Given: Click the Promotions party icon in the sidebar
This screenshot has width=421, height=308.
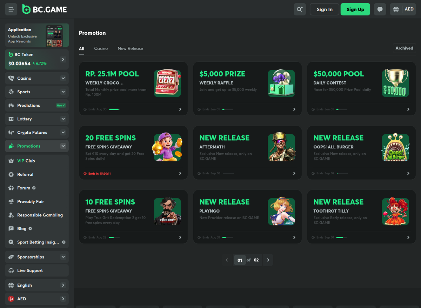Looking at the screenshot, I should (x=11, y=146).
